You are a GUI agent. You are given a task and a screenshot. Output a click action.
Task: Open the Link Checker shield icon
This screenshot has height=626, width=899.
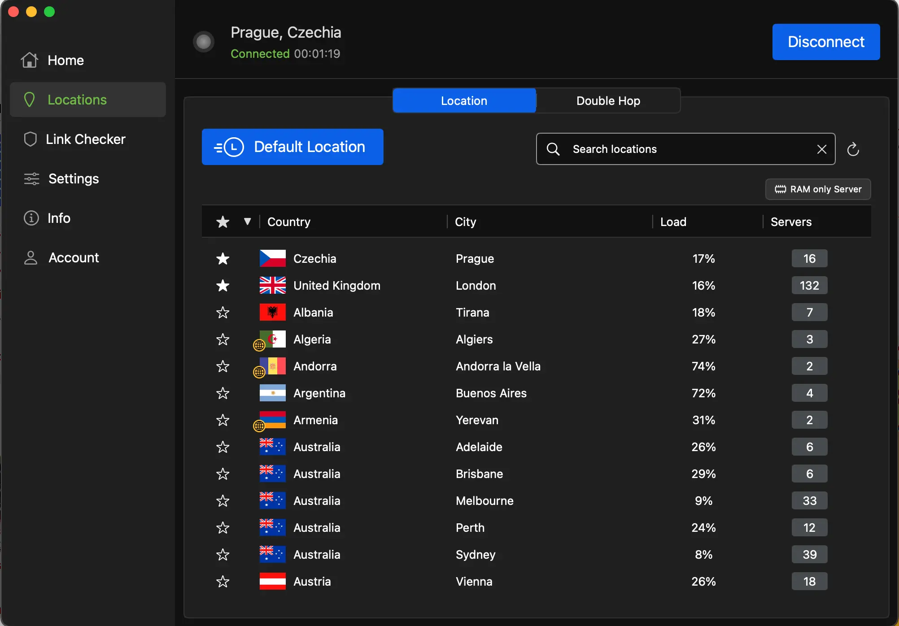[x=30, y=139]
